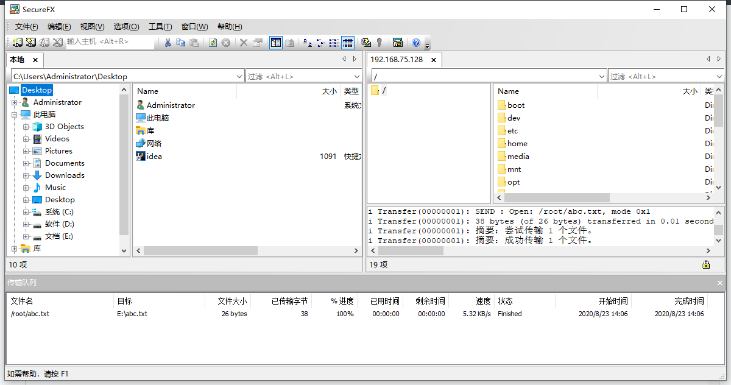The image size is (731, 385).
Task: Click the Delete X toolbar icon
Action: click(x=244, y=43)
